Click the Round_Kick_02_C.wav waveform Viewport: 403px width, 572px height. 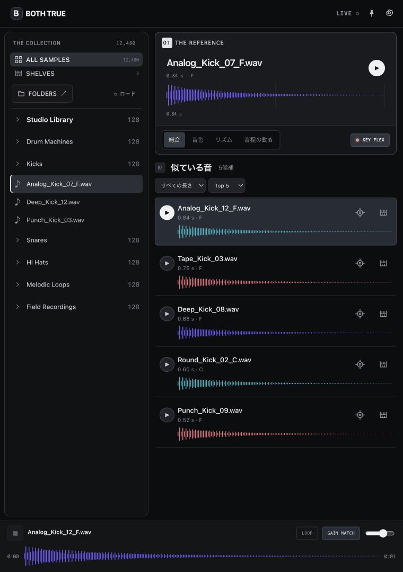coord(285,383)
